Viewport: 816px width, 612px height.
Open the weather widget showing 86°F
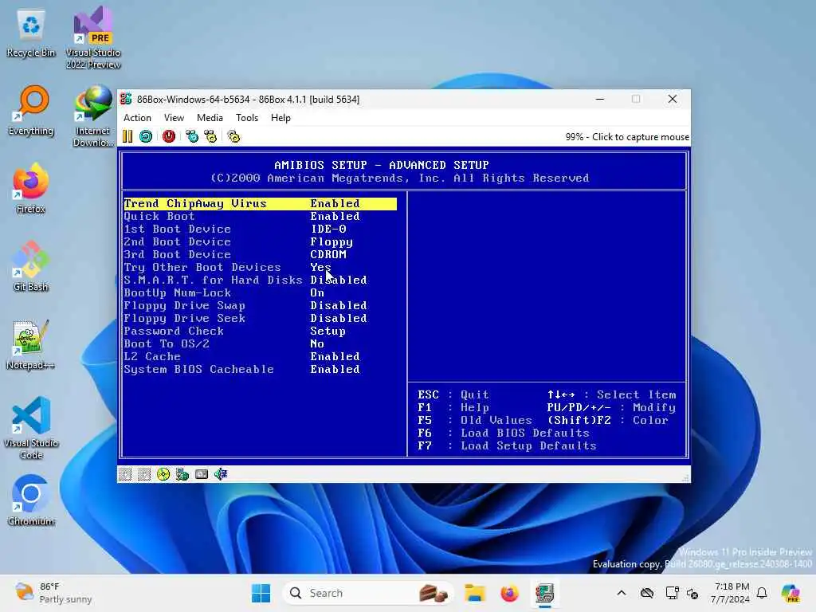pos(53,593)
